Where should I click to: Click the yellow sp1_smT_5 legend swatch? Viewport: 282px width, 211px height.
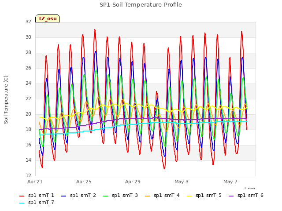(189, 196)
